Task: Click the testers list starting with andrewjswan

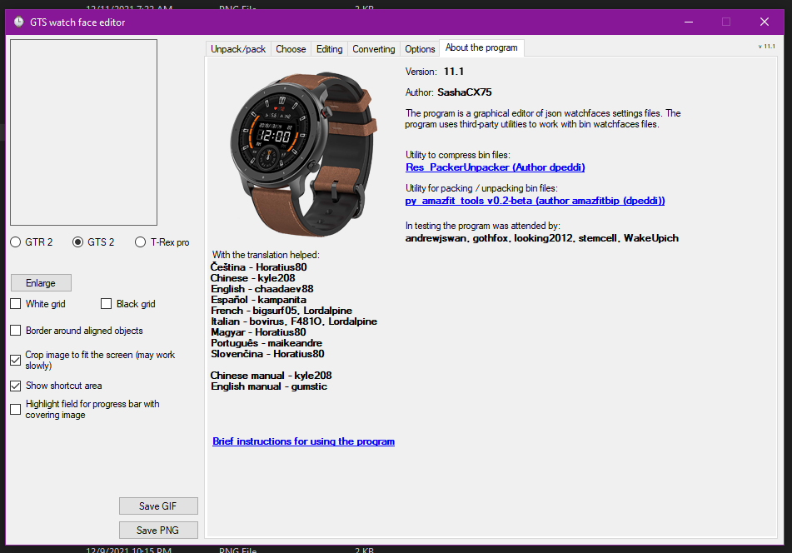Action: tap(542, 238)
